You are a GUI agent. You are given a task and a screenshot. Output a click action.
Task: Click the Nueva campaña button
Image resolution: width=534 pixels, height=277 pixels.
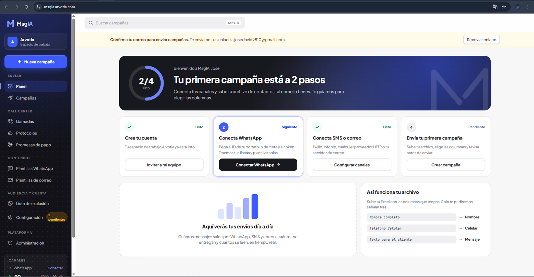[x=36, y=62]
